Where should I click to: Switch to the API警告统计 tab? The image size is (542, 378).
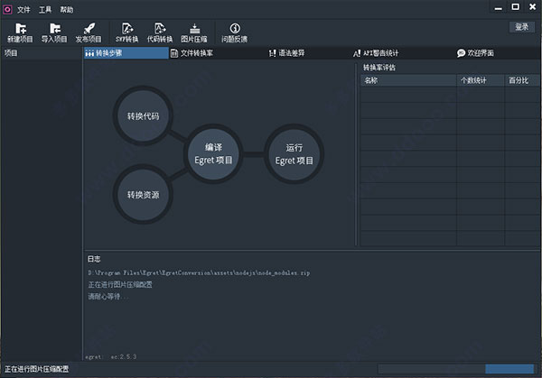376,53
